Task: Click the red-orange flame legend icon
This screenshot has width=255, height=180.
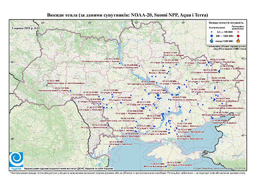Action: [x=238, y=41]
